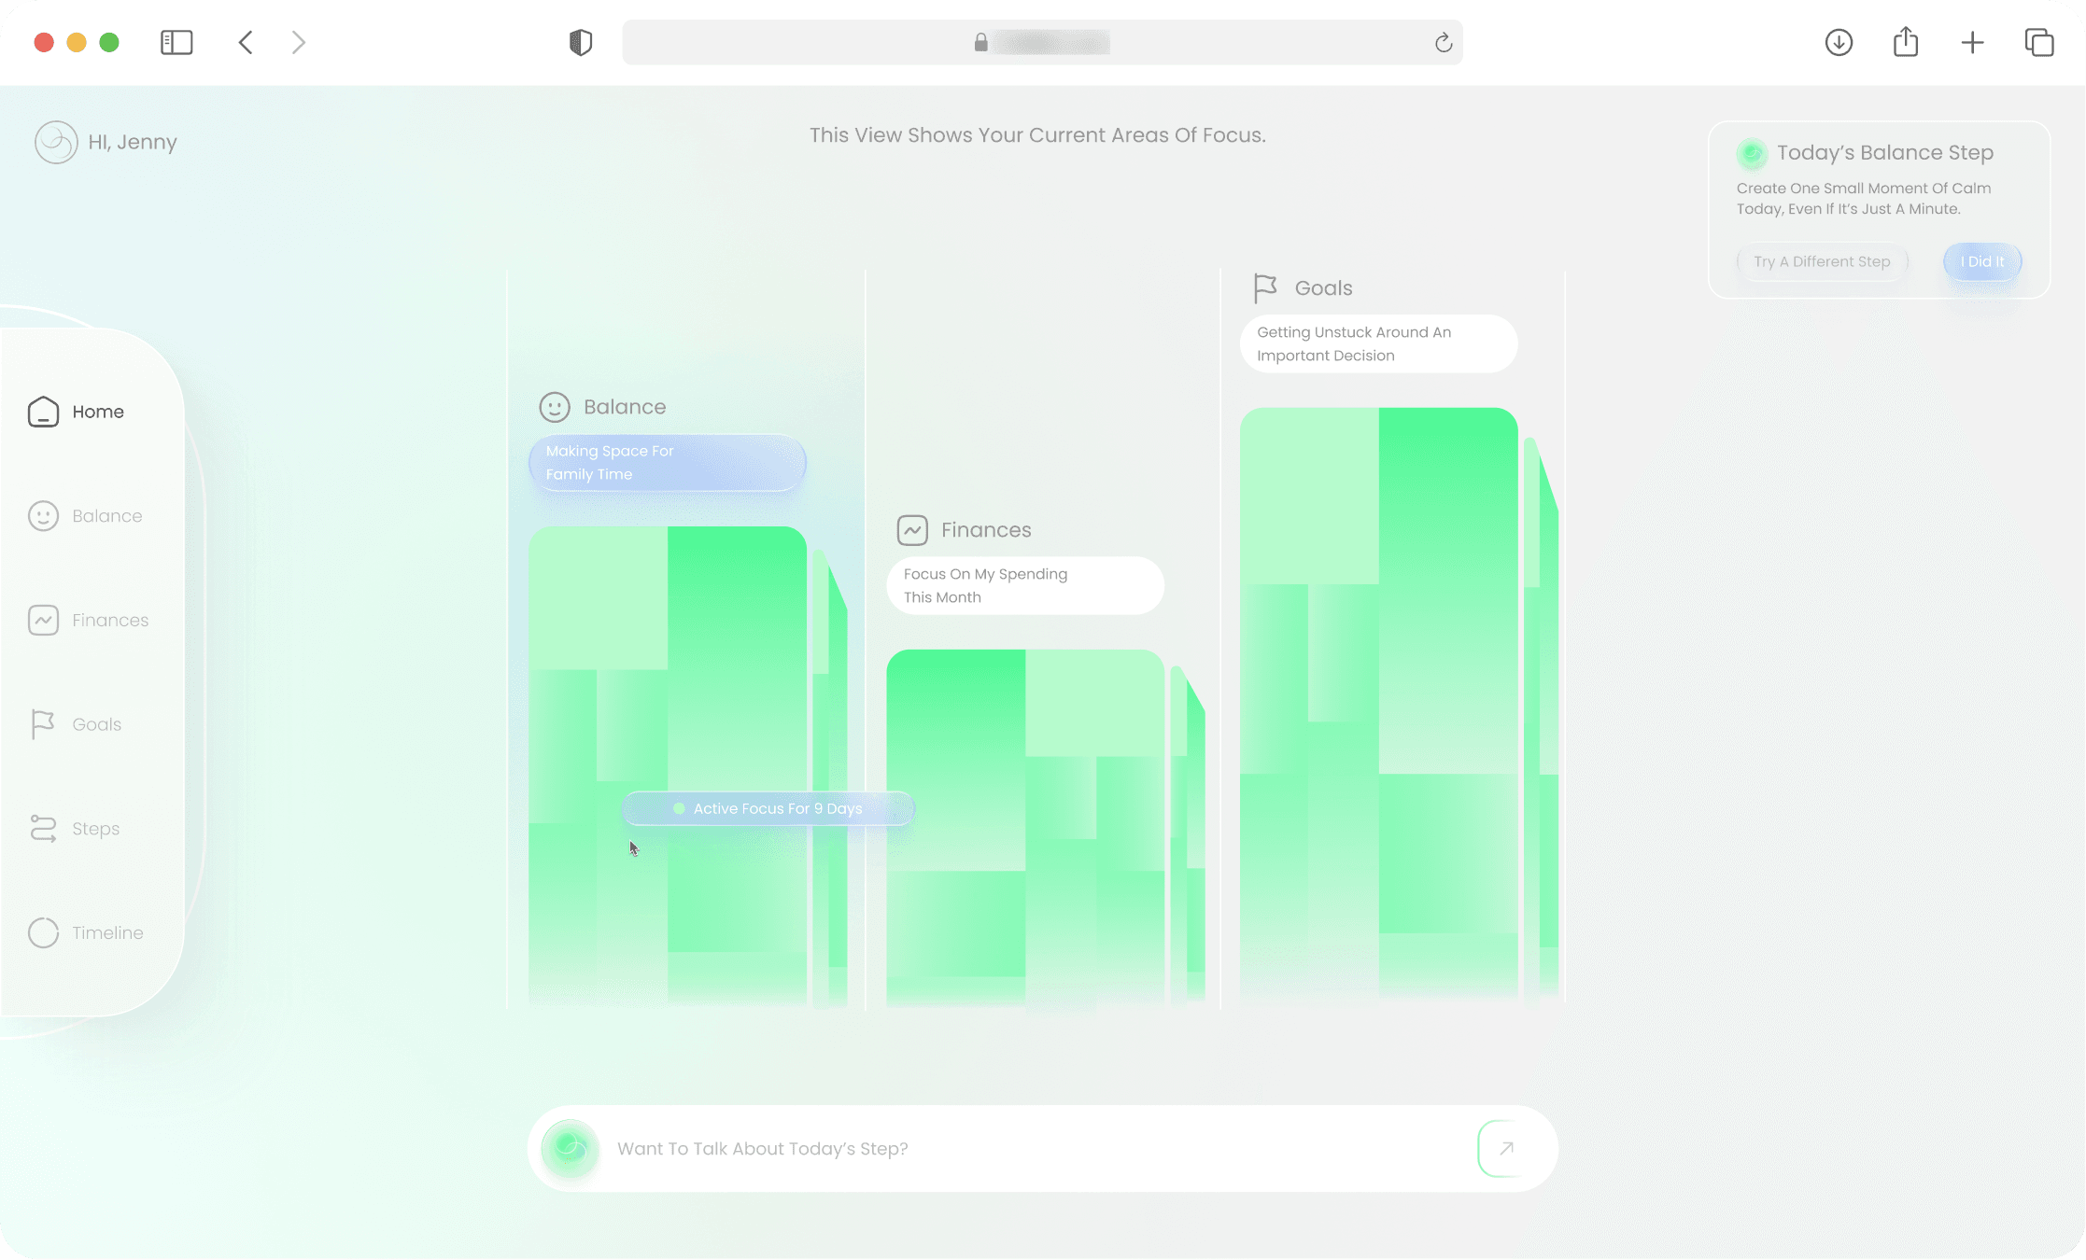Reload the page with refresh icon
The image size is (2086, 1260).
tap(1443, 43)
